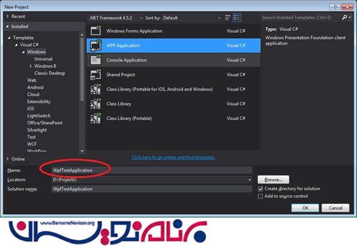The width and height of the screenshot is (357, 246).
Task: Select Windows Forms Application row text
Action: [x=134, y=31]
